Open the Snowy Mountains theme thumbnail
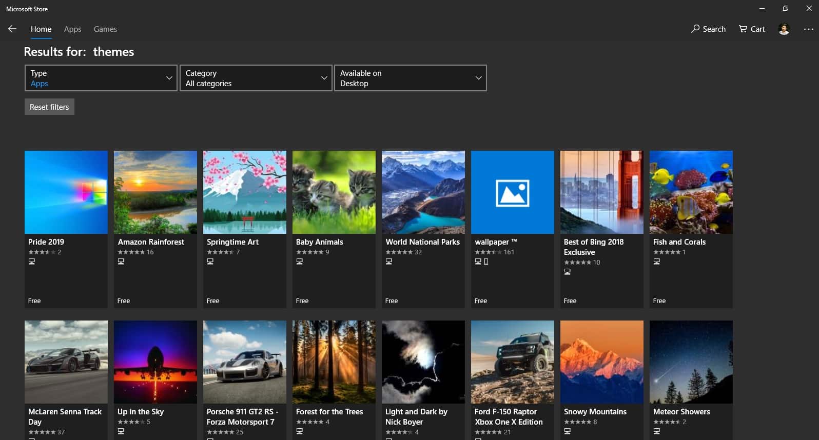 [602, 362]
